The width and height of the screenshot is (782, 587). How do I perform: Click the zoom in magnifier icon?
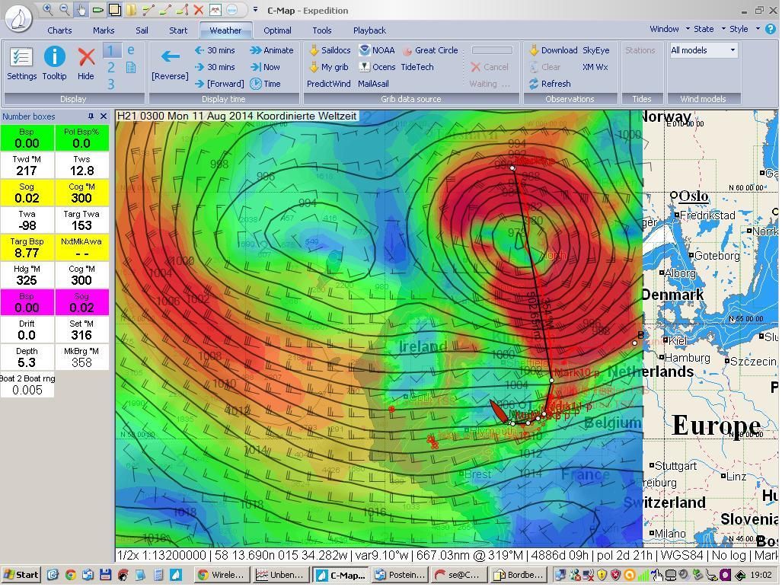(x=48, y=10)
